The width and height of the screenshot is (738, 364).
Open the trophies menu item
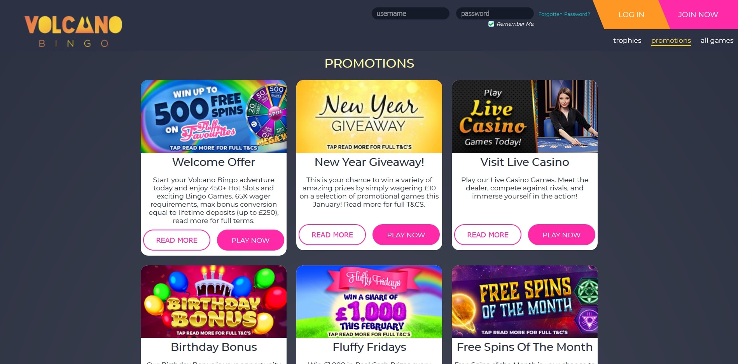point(627,40)
